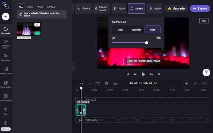Delete selected clip using timeline trash icon
This screenshot has height=133, width=213.
pos(106,83)
